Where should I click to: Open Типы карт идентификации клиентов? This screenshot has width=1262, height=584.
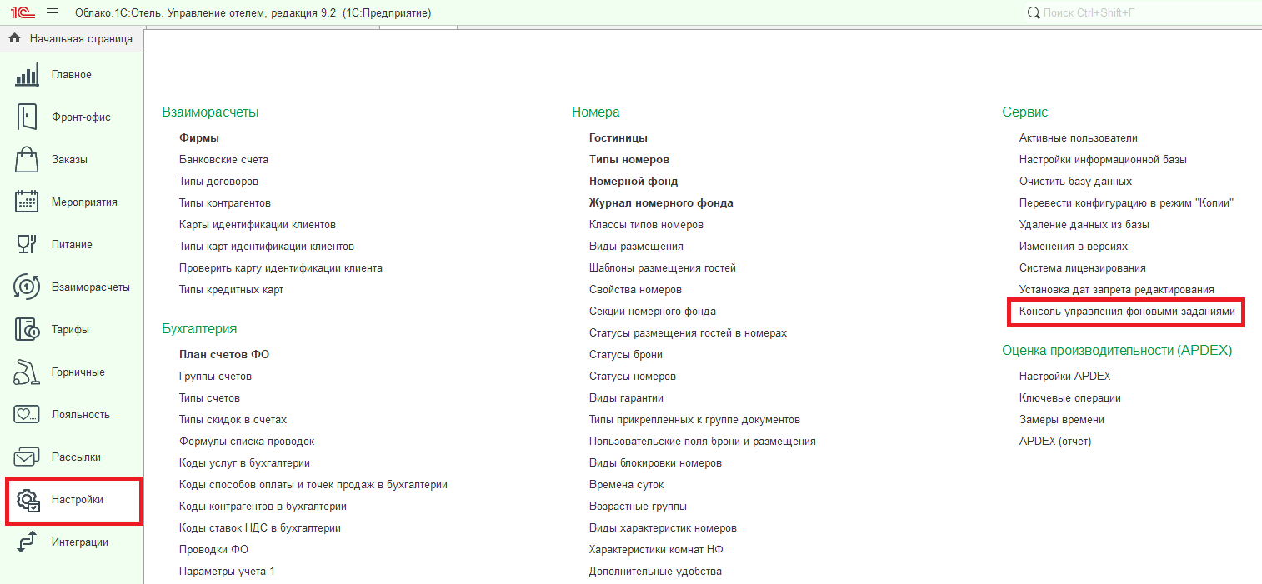pyautogui.click(x=267, y=246)
